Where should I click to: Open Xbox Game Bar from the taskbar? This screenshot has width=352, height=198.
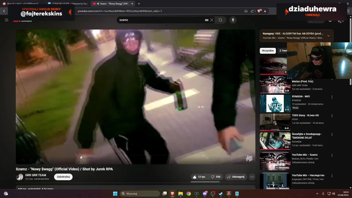click(x=197, y=194)
